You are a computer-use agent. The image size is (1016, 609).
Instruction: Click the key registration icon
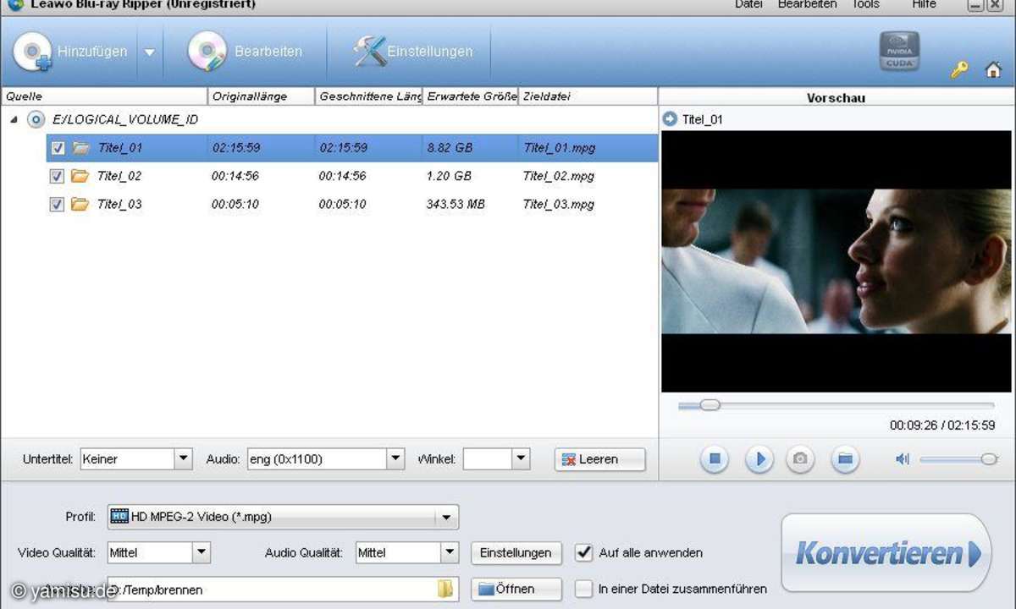958,69
